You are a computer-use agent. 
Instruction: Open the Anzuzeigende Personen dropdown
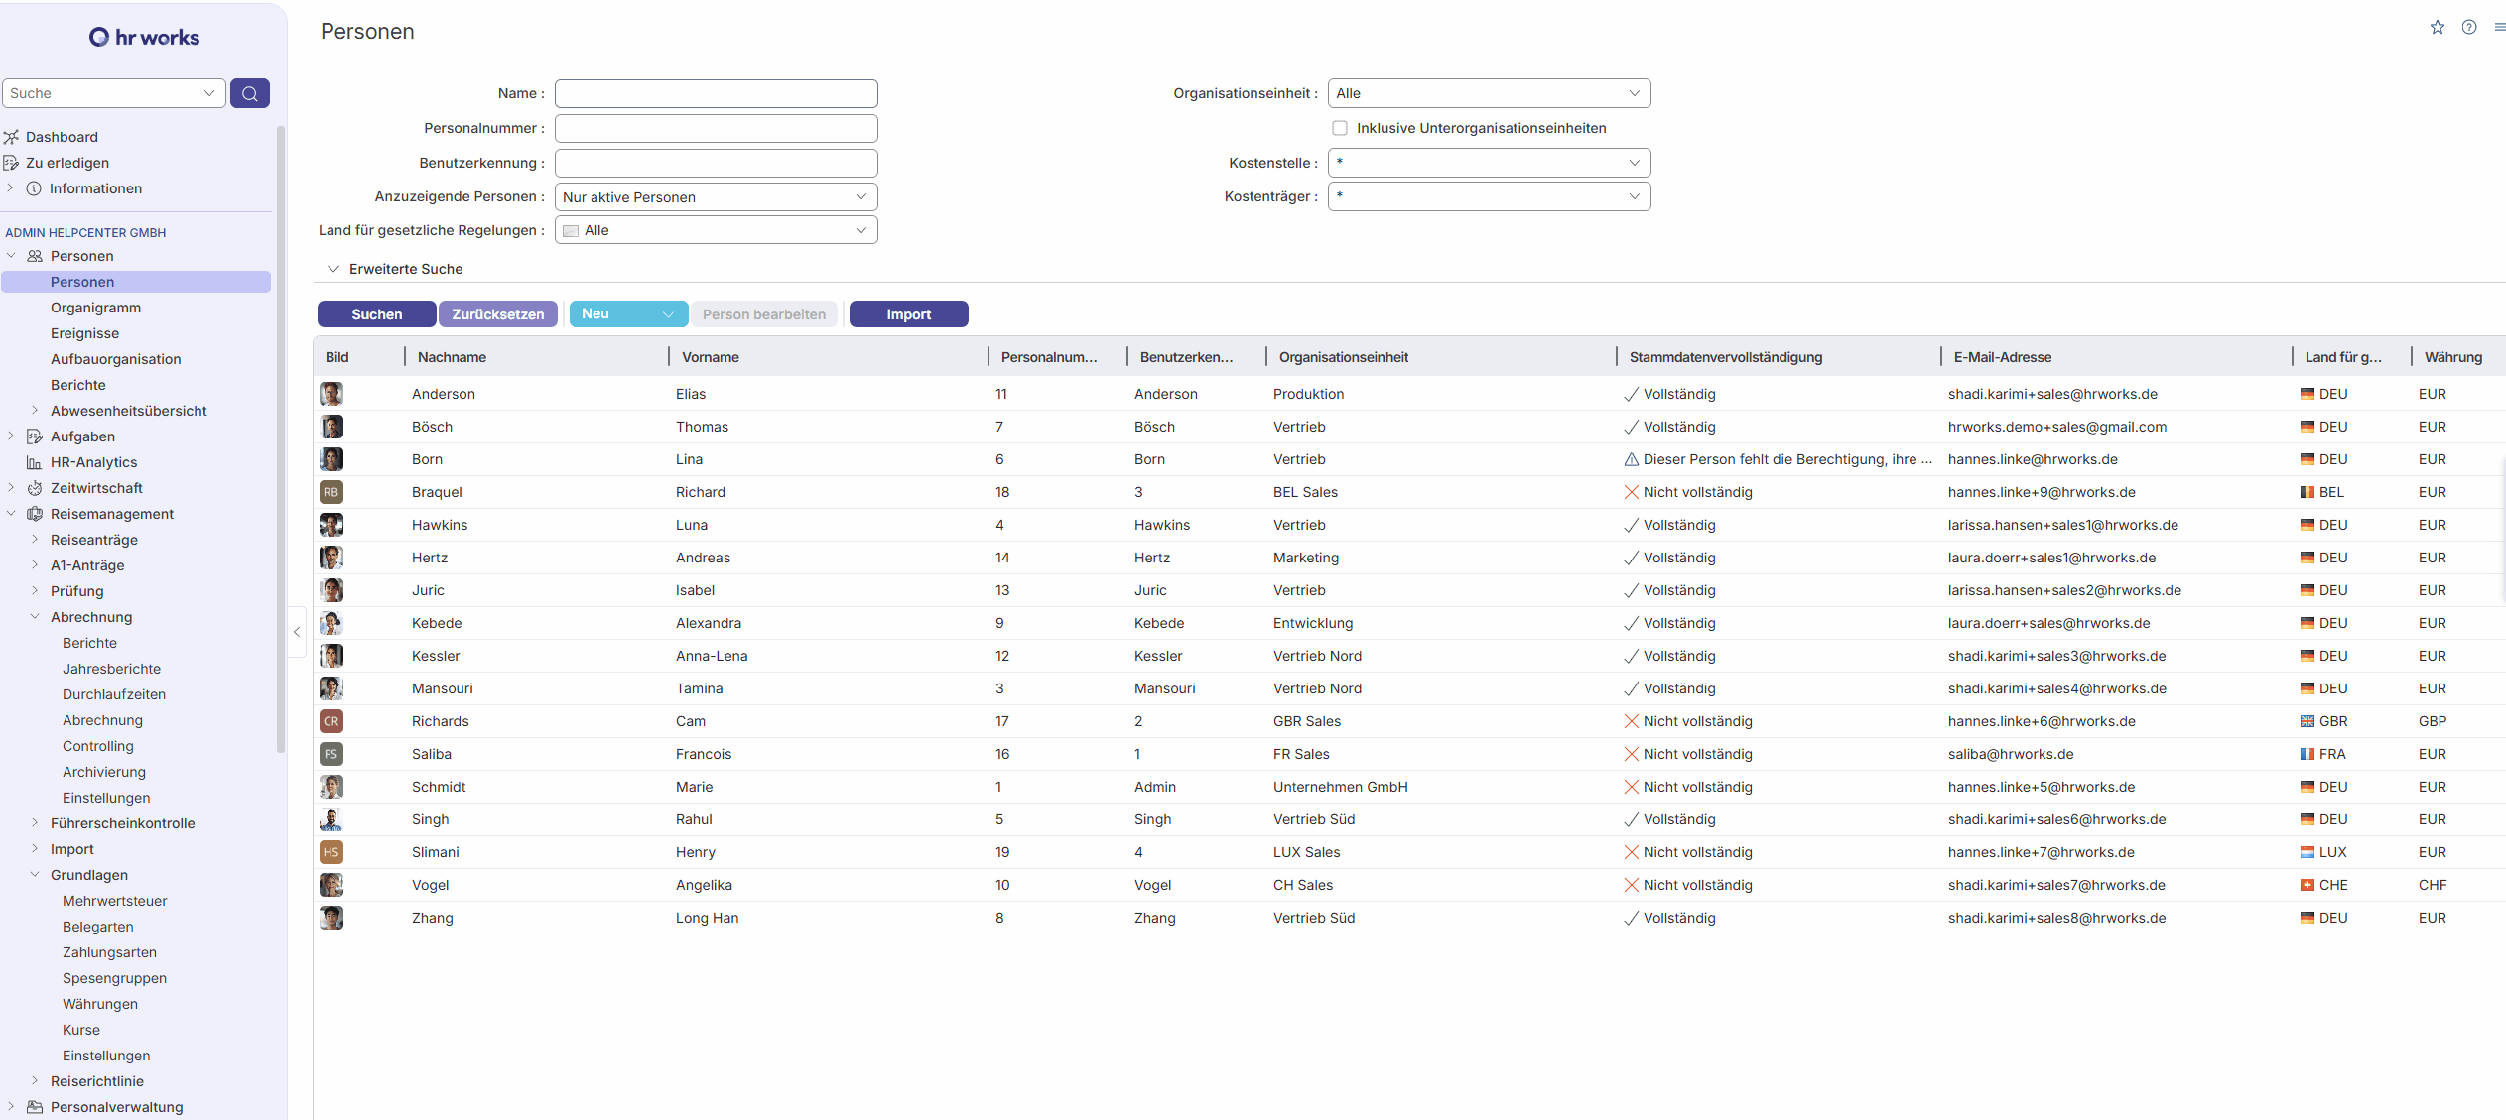tap(716, 196)
